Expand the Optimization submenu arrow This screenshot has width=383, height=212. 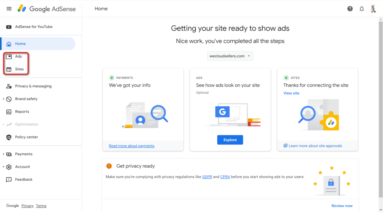[x=3, y=124]
